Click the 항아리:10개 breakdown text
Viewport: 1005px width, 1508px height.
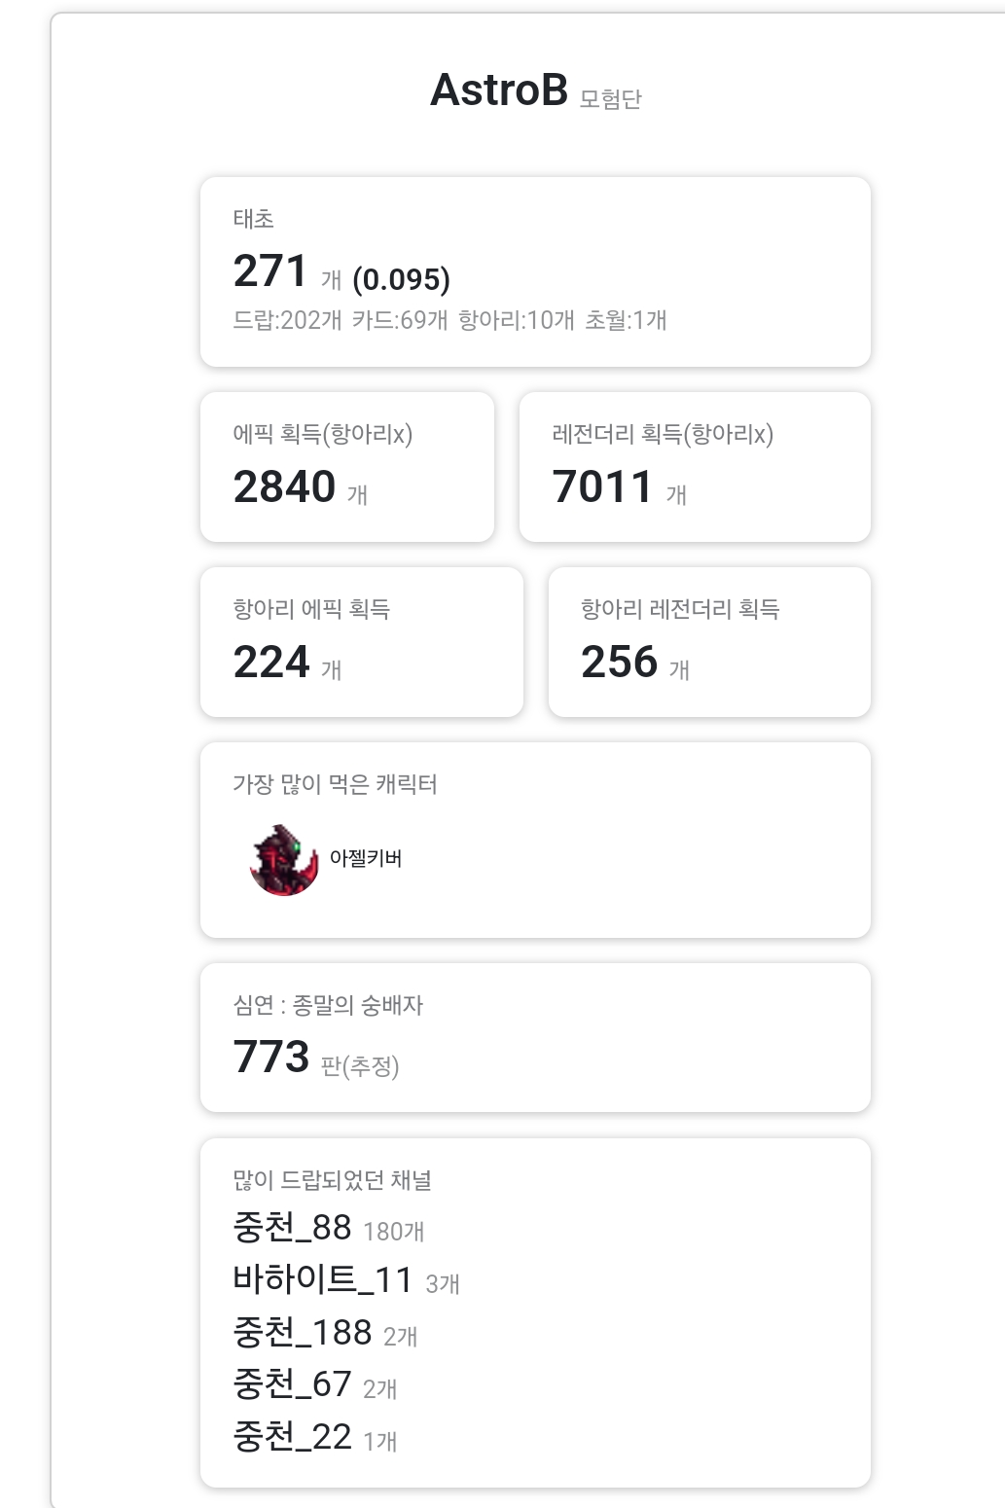point(517,320)
